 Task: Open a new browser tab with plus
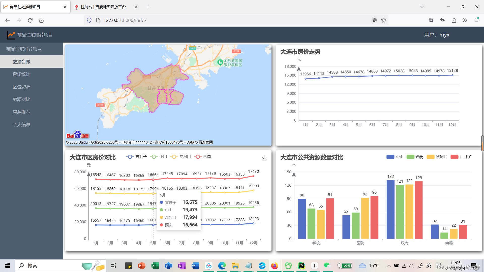pos(148,7)
